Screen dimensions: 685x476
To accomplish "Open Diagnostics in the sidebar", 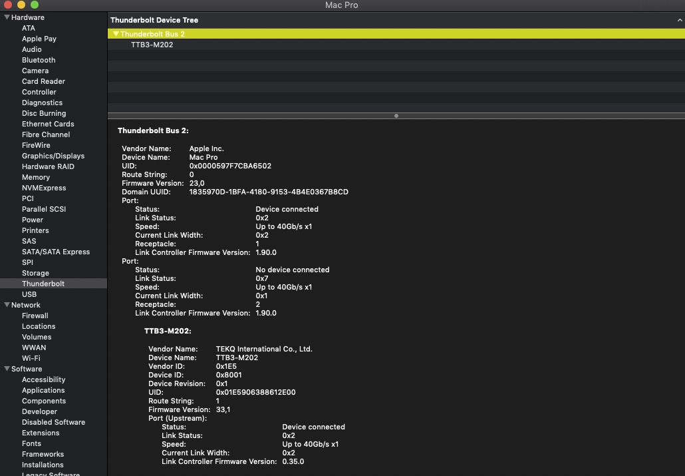I will pyautogui.click(x=42, y=103).
